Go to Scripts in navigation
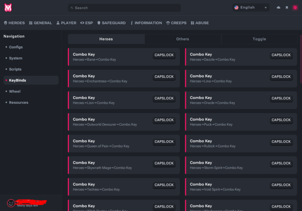The image size is (302, 211). [15, 69]
